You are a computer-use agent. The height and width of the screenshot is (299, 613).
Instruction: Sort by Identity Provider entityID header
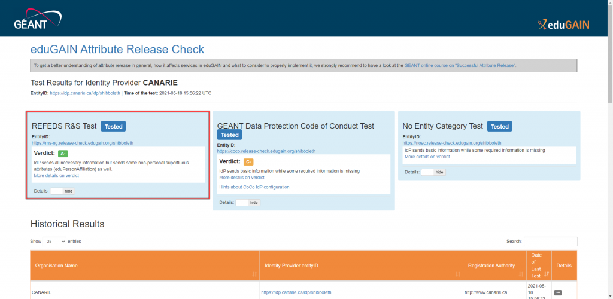359,266
